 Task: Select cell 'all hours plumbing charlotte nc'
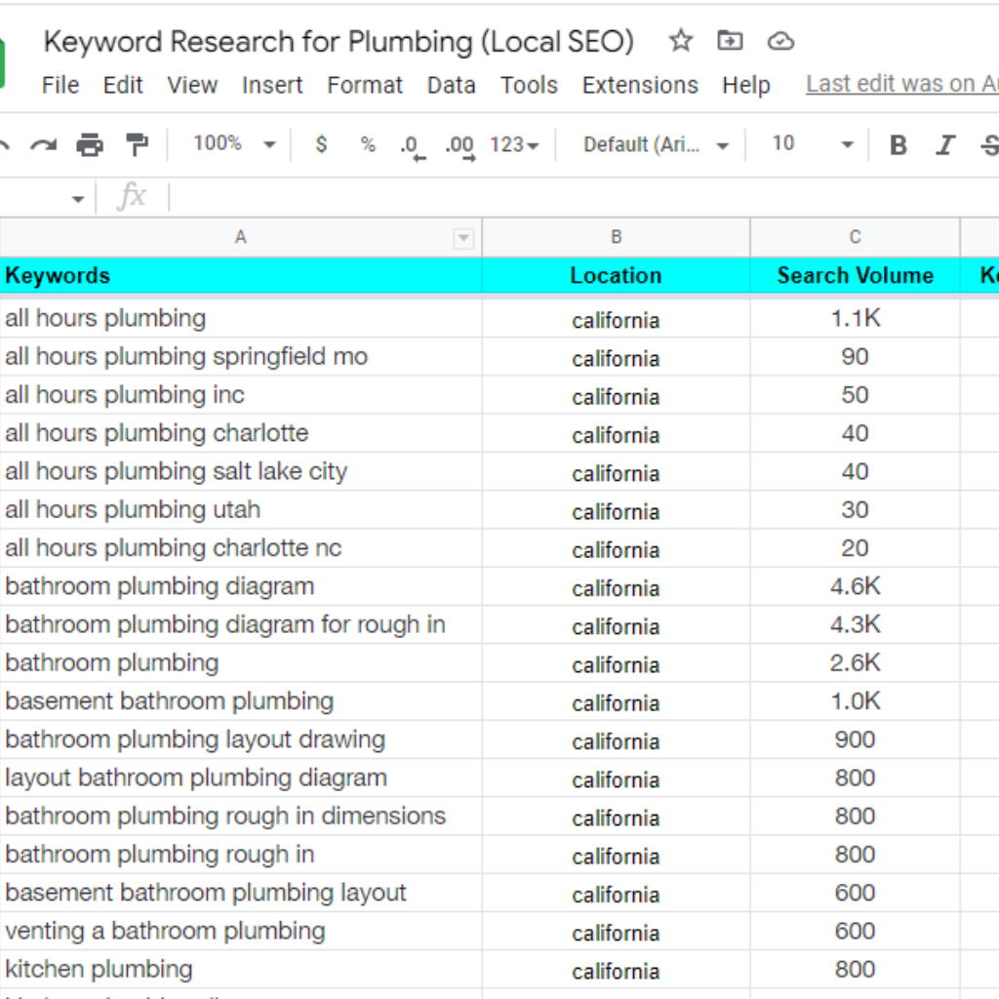(241, 548)
